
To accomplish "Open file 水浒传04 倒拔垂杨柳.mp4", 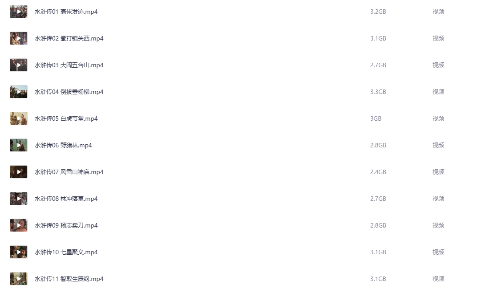I will 69,92.
